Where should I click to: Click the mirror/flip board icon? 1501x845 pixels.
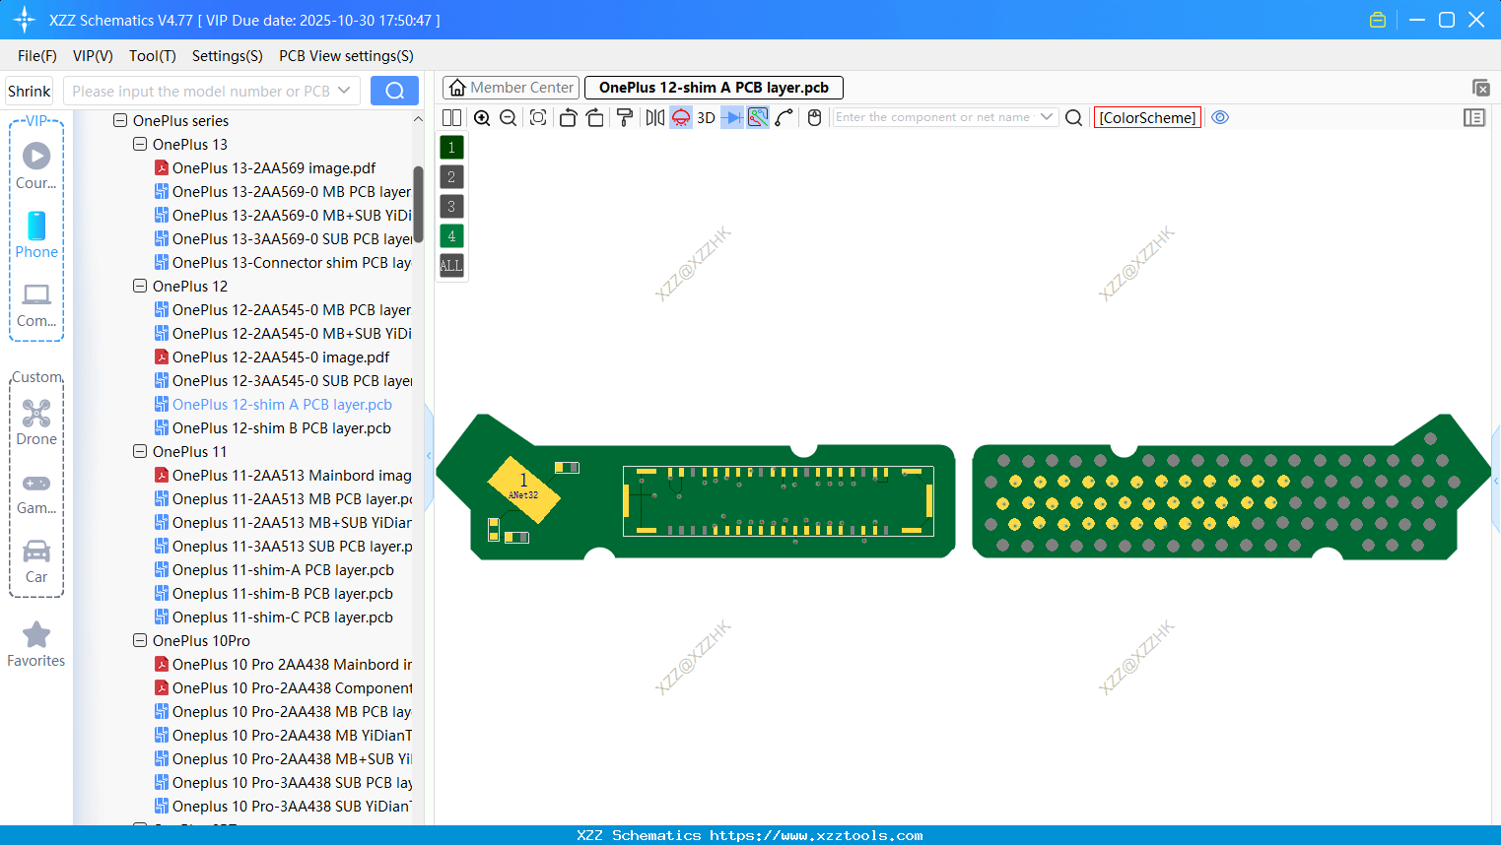(653, 117)
